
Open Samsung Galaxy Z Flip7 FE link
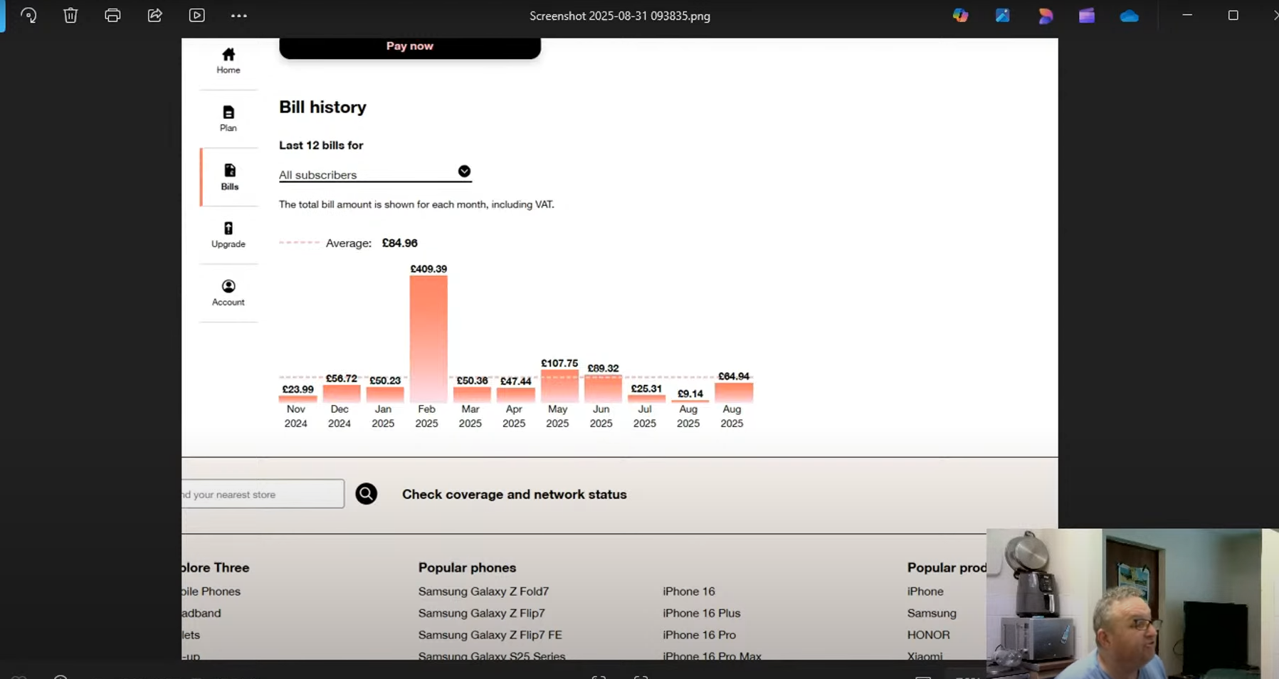490,634
